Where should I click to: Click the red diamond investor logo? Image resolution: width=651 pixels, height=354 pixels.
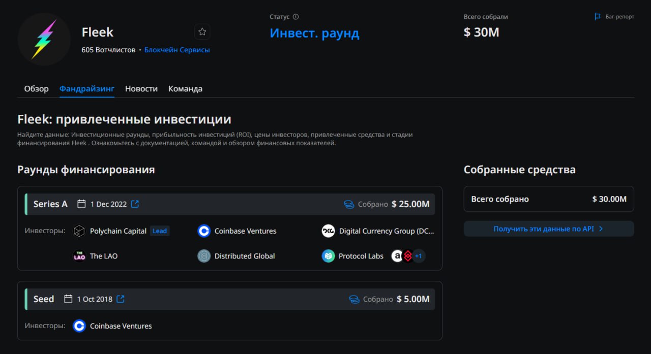[407, 256]
